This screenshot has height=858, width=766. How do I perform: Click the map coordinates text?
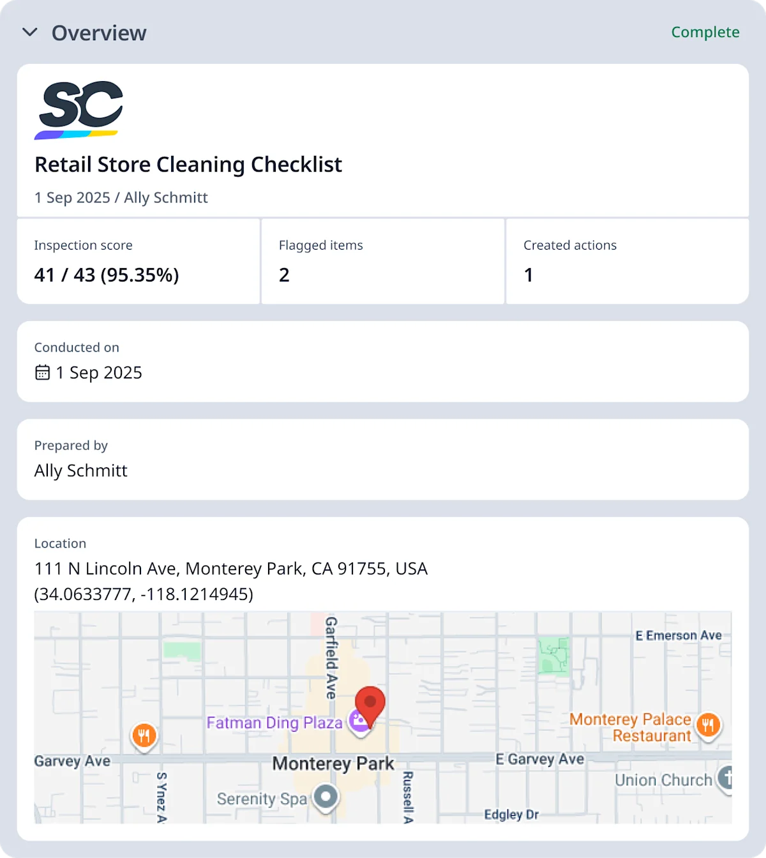(x=144, y=594)
